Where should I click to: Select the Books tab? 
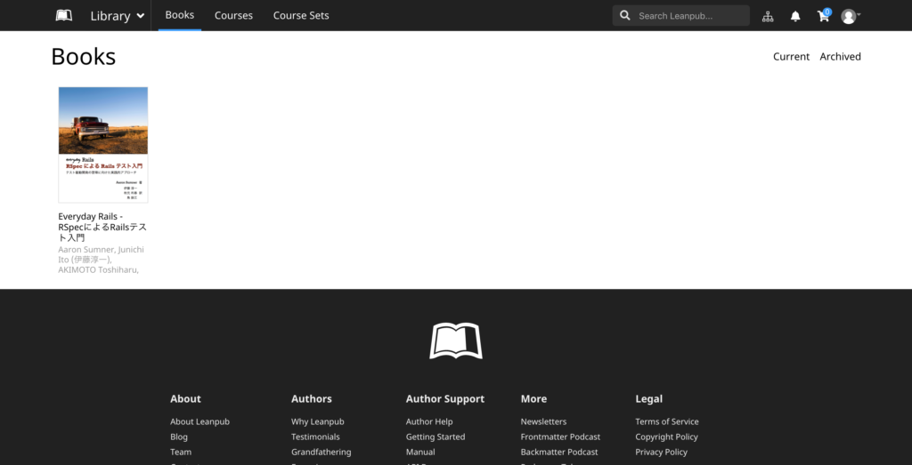click(179, 15)
